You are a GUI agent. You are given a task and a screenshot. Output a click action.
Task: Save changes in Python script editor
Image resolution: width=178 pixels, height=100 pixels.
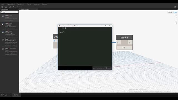click(98, 68)
